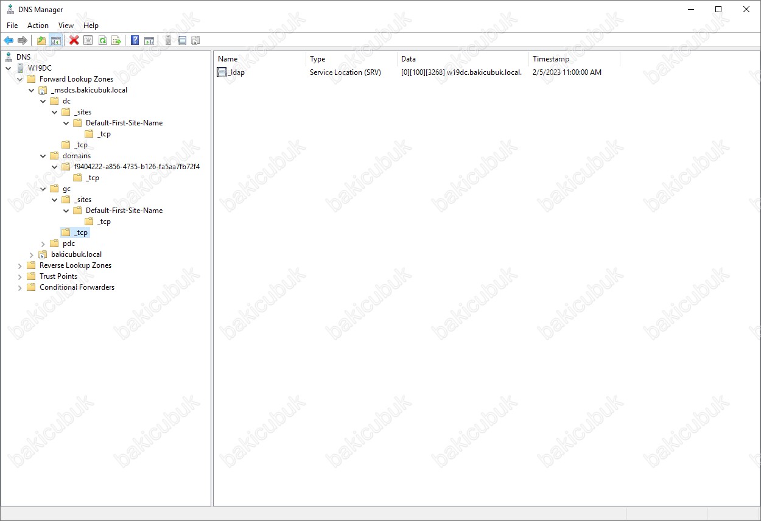This screenshot has height=521, width=761.
Task: Collapse the f9404222 GUID folder node
Action: pos(55,167)
